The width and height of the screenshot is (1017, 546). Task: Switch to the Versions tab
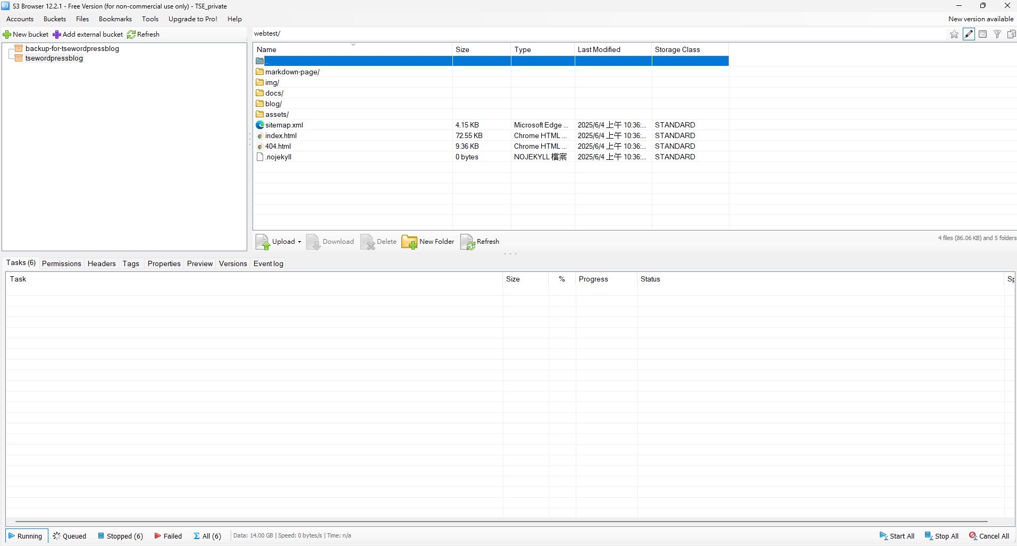point(233,264)
